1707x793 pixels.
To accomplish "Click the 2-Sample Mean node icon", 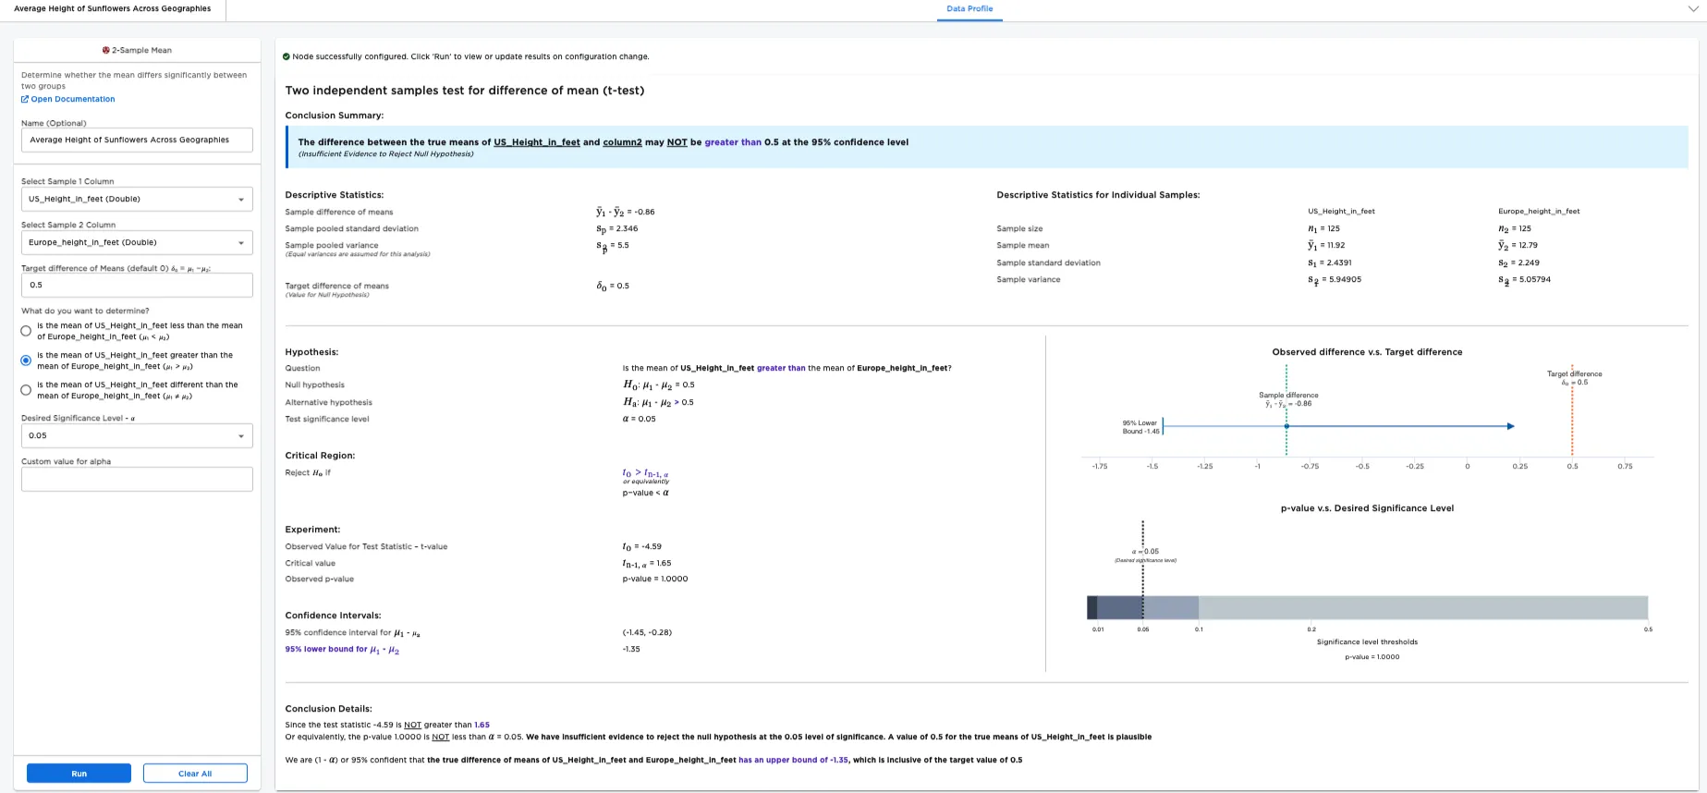I will (x=106, y=50).
